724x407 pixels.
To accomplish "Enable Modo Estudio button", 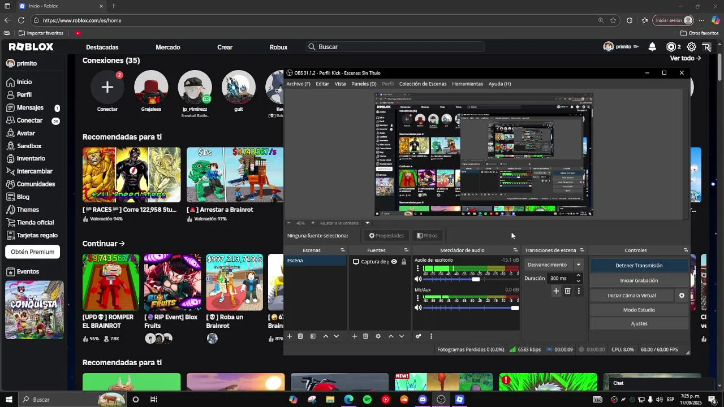I will 639,310.
